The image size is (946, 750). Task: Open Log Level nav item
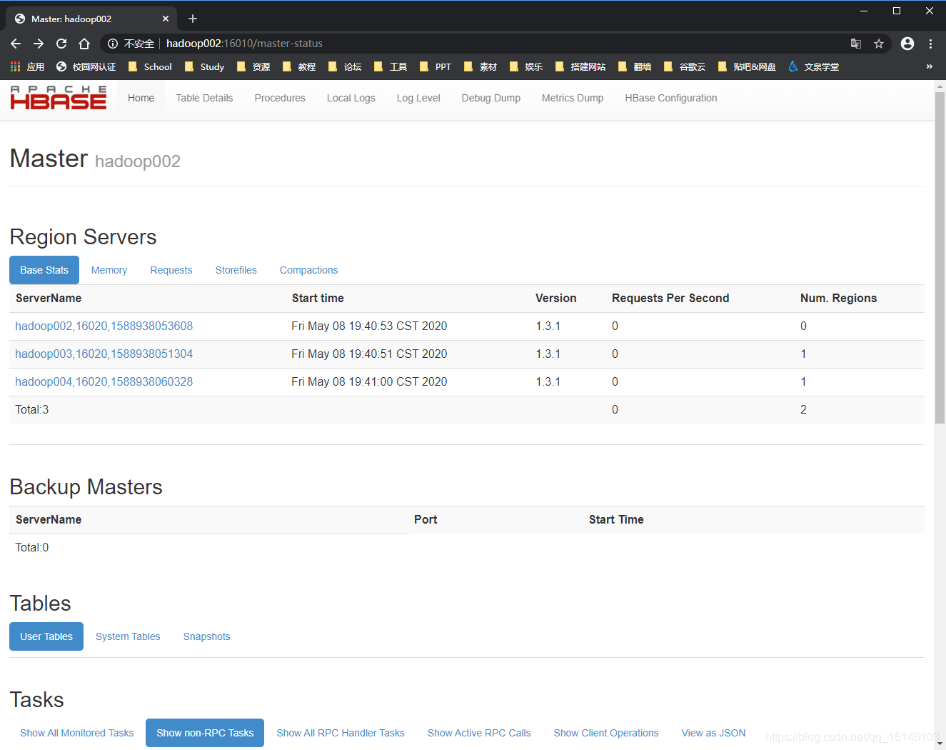(418, 98)
